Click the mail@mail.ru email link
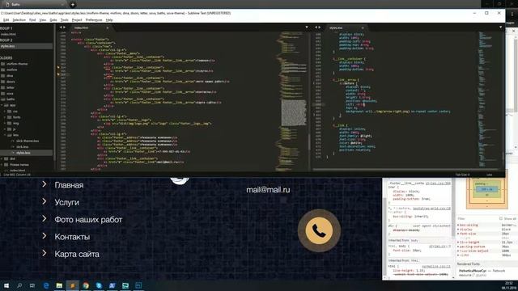 click(268, 190)
